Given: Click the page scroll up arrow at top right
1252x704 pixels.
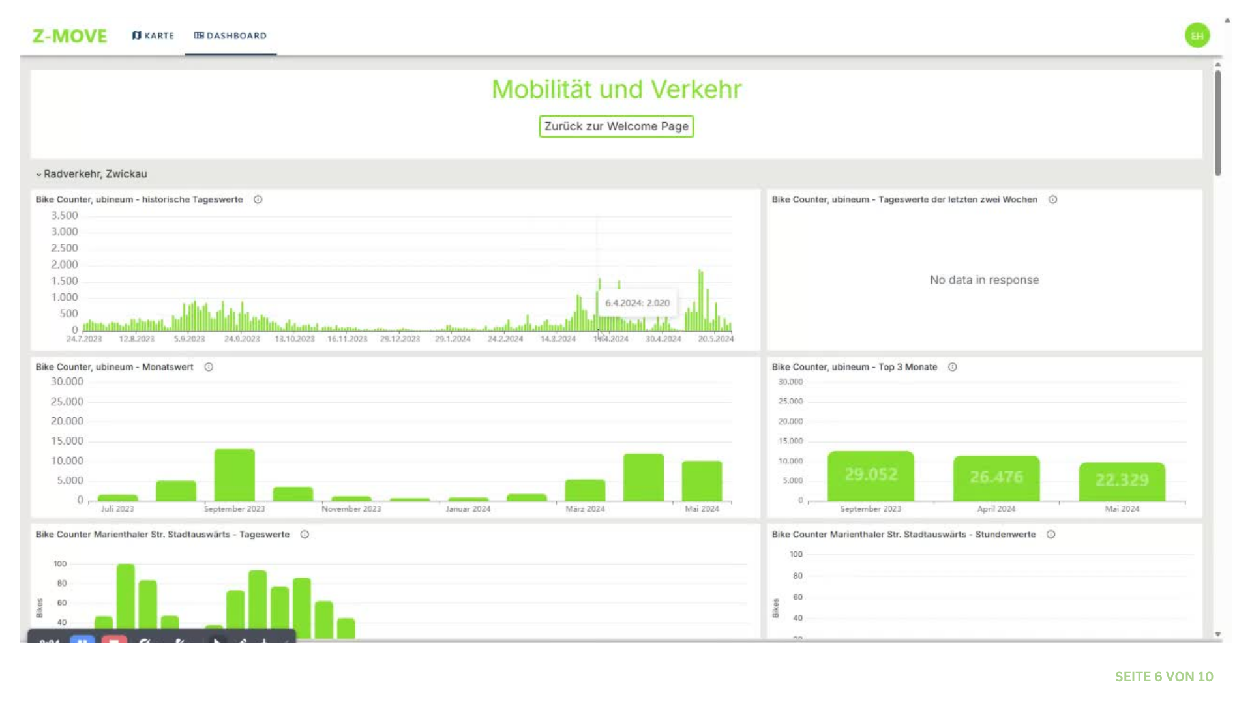Looking at the screenshot, I should click(1227, 20).
